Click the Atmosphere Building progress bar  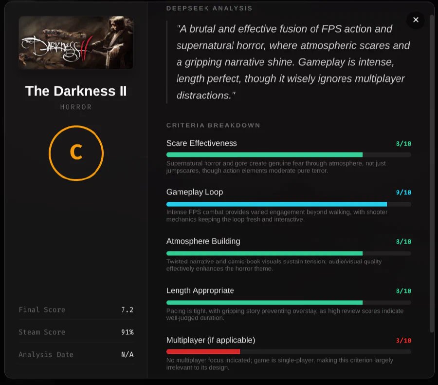(289, 253)
